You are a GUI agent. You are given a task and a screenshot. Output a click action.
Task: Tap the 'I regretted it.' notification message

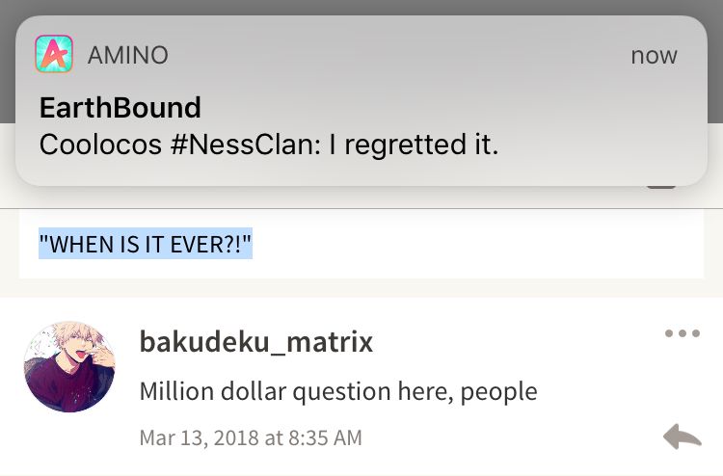414,145
